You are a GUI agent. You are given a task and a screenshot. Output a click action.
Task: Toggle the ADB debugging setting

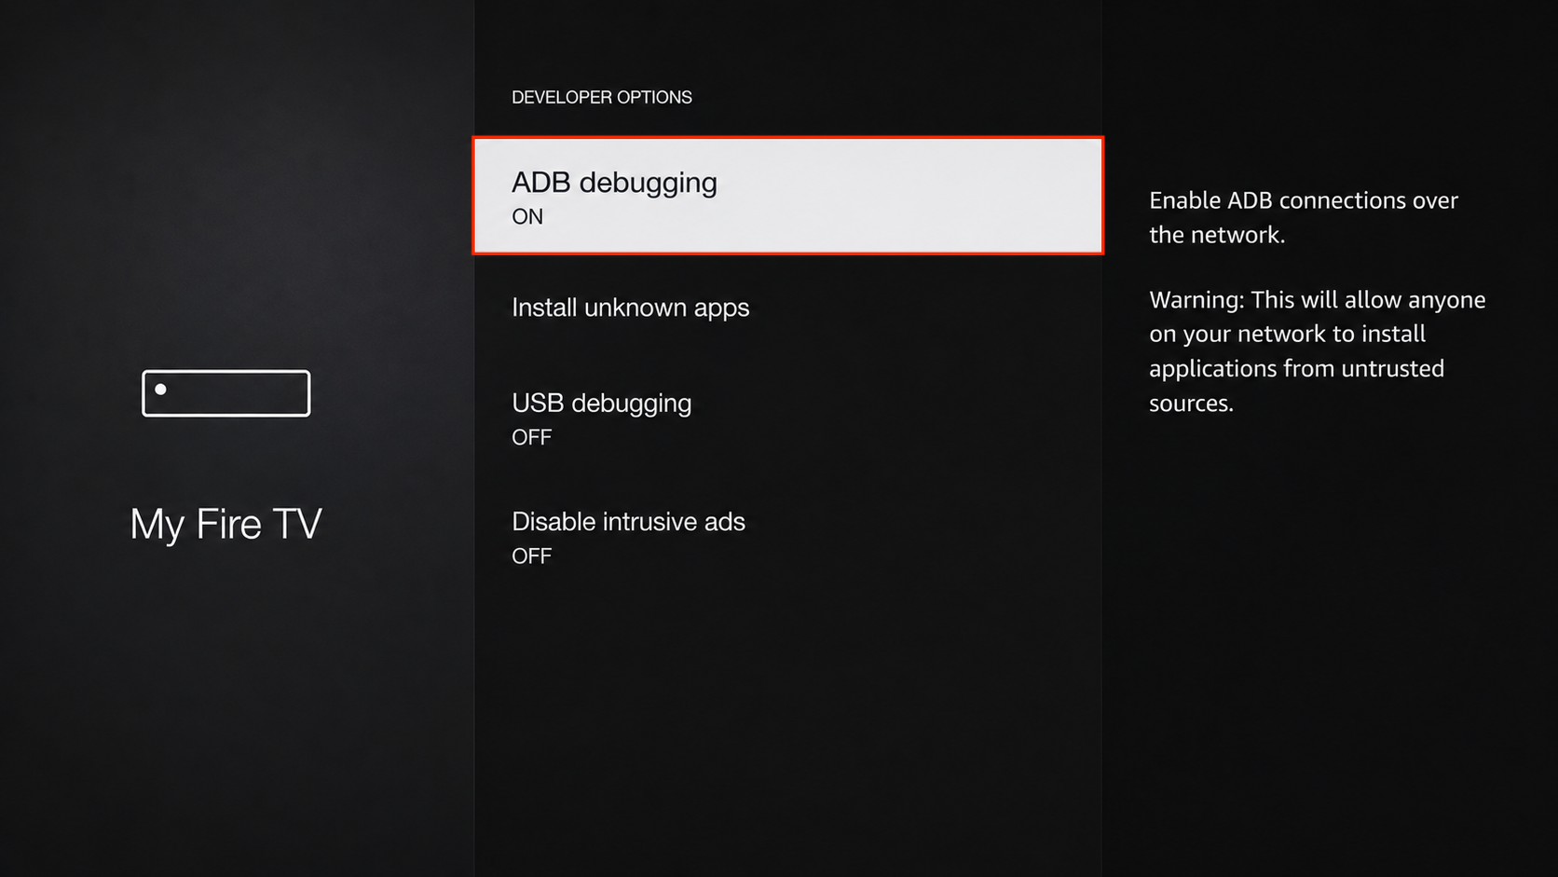click(788, 196)
